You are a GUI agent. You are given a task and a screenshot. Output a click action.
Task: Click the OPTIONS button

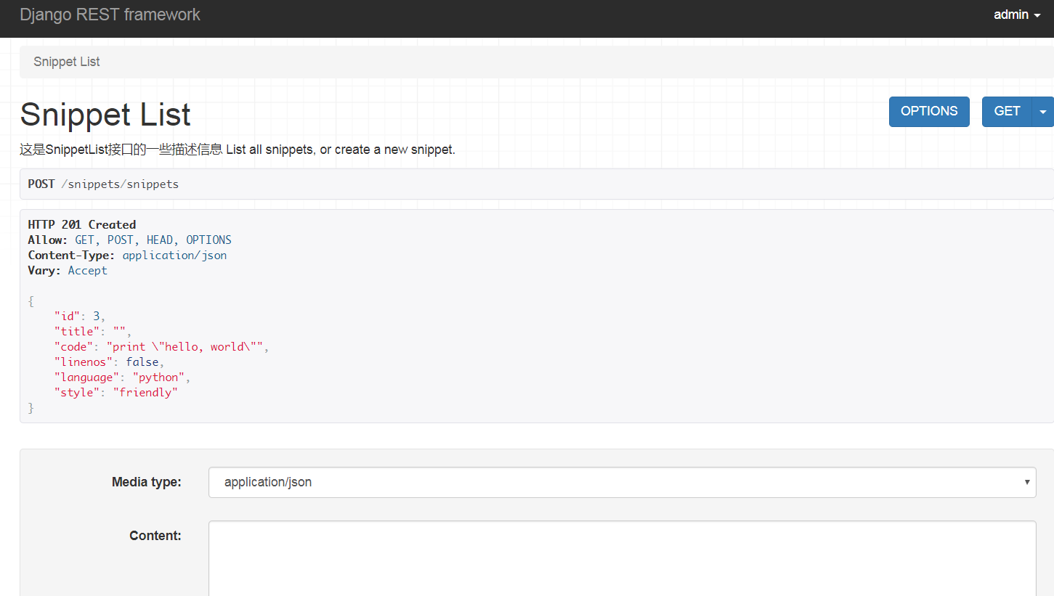click(x=929, y=111)
